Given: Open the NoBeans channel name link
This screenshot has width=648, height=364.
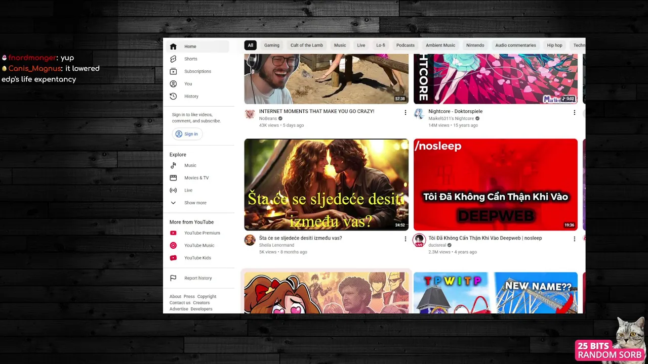Looking at the screenshot, I should tap(268, 118).
